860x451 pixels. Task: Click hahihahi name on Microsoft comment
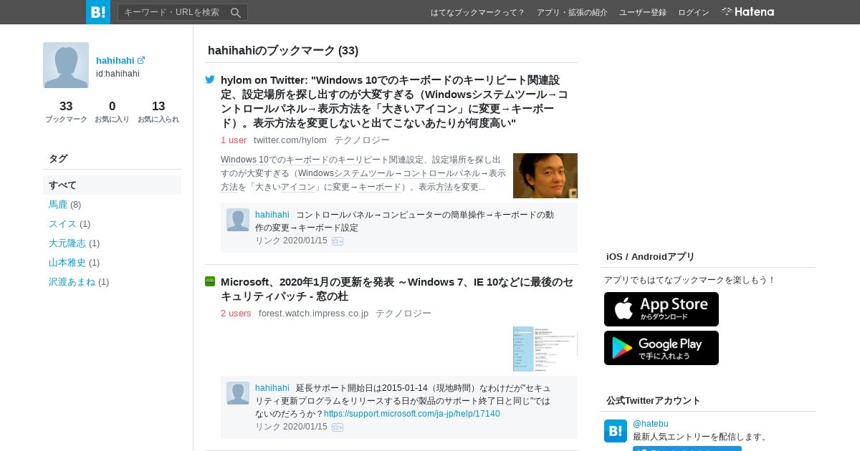[x=272, y=388]
